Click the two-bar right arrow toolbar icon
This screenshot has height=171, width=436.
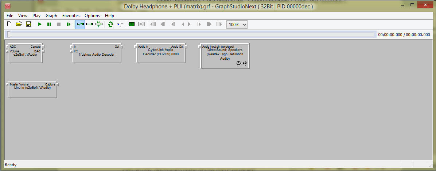click(x=199, y=24)
